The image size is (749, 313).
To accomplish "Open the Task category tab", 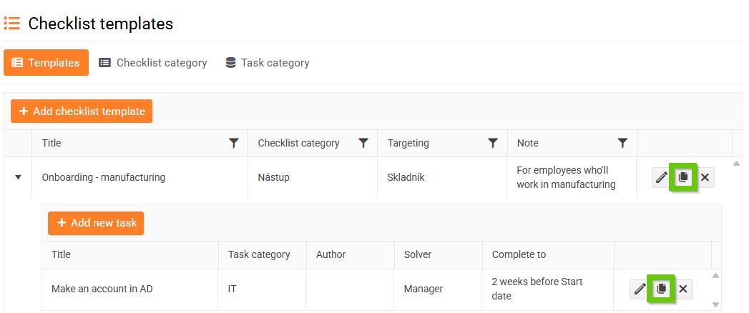I will pyautogui.click(x=268, y=63).
